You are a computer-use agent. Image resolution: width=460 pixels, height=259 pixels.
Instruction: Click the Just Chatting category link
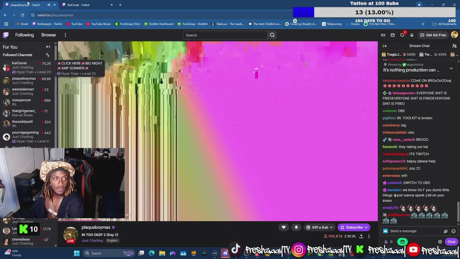click(x=92, y=240)
